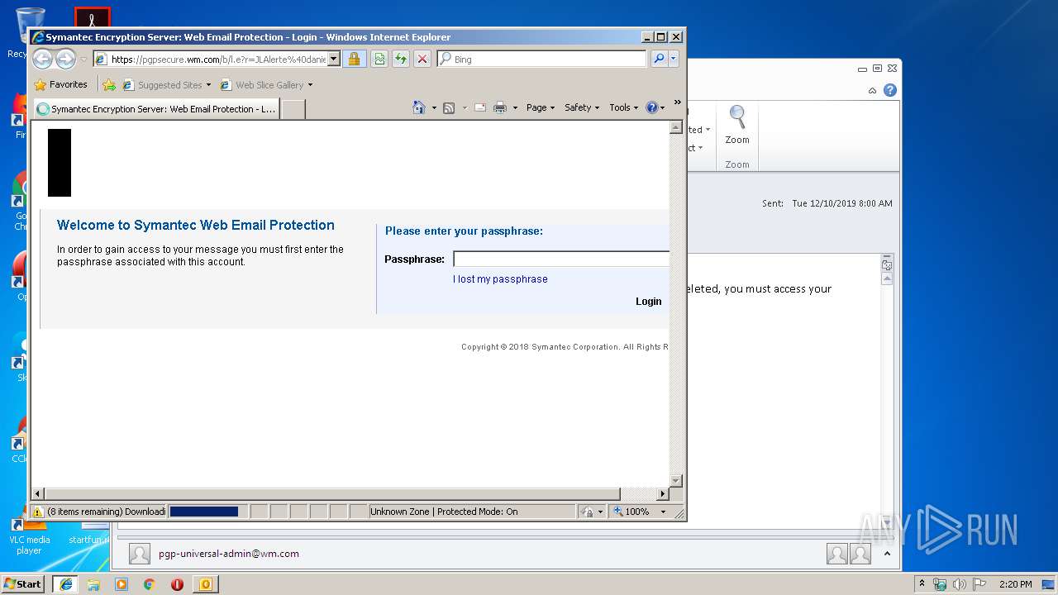The image size is (1058, 595).
Task: Click the IE Forward arrow button
Action: [x=65, y=59]
